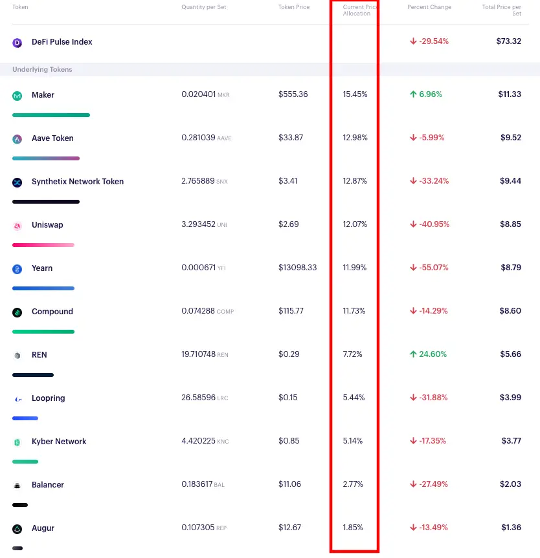Screen dimensions: 540x558
Task: Click the Total Price per Set header
Action: 502,10
